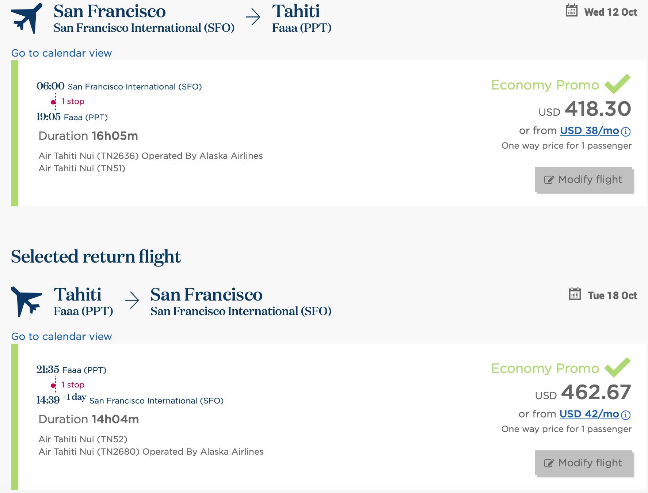
Task: Click the return Economy Promo green checkmark
Action: point(617,367)
